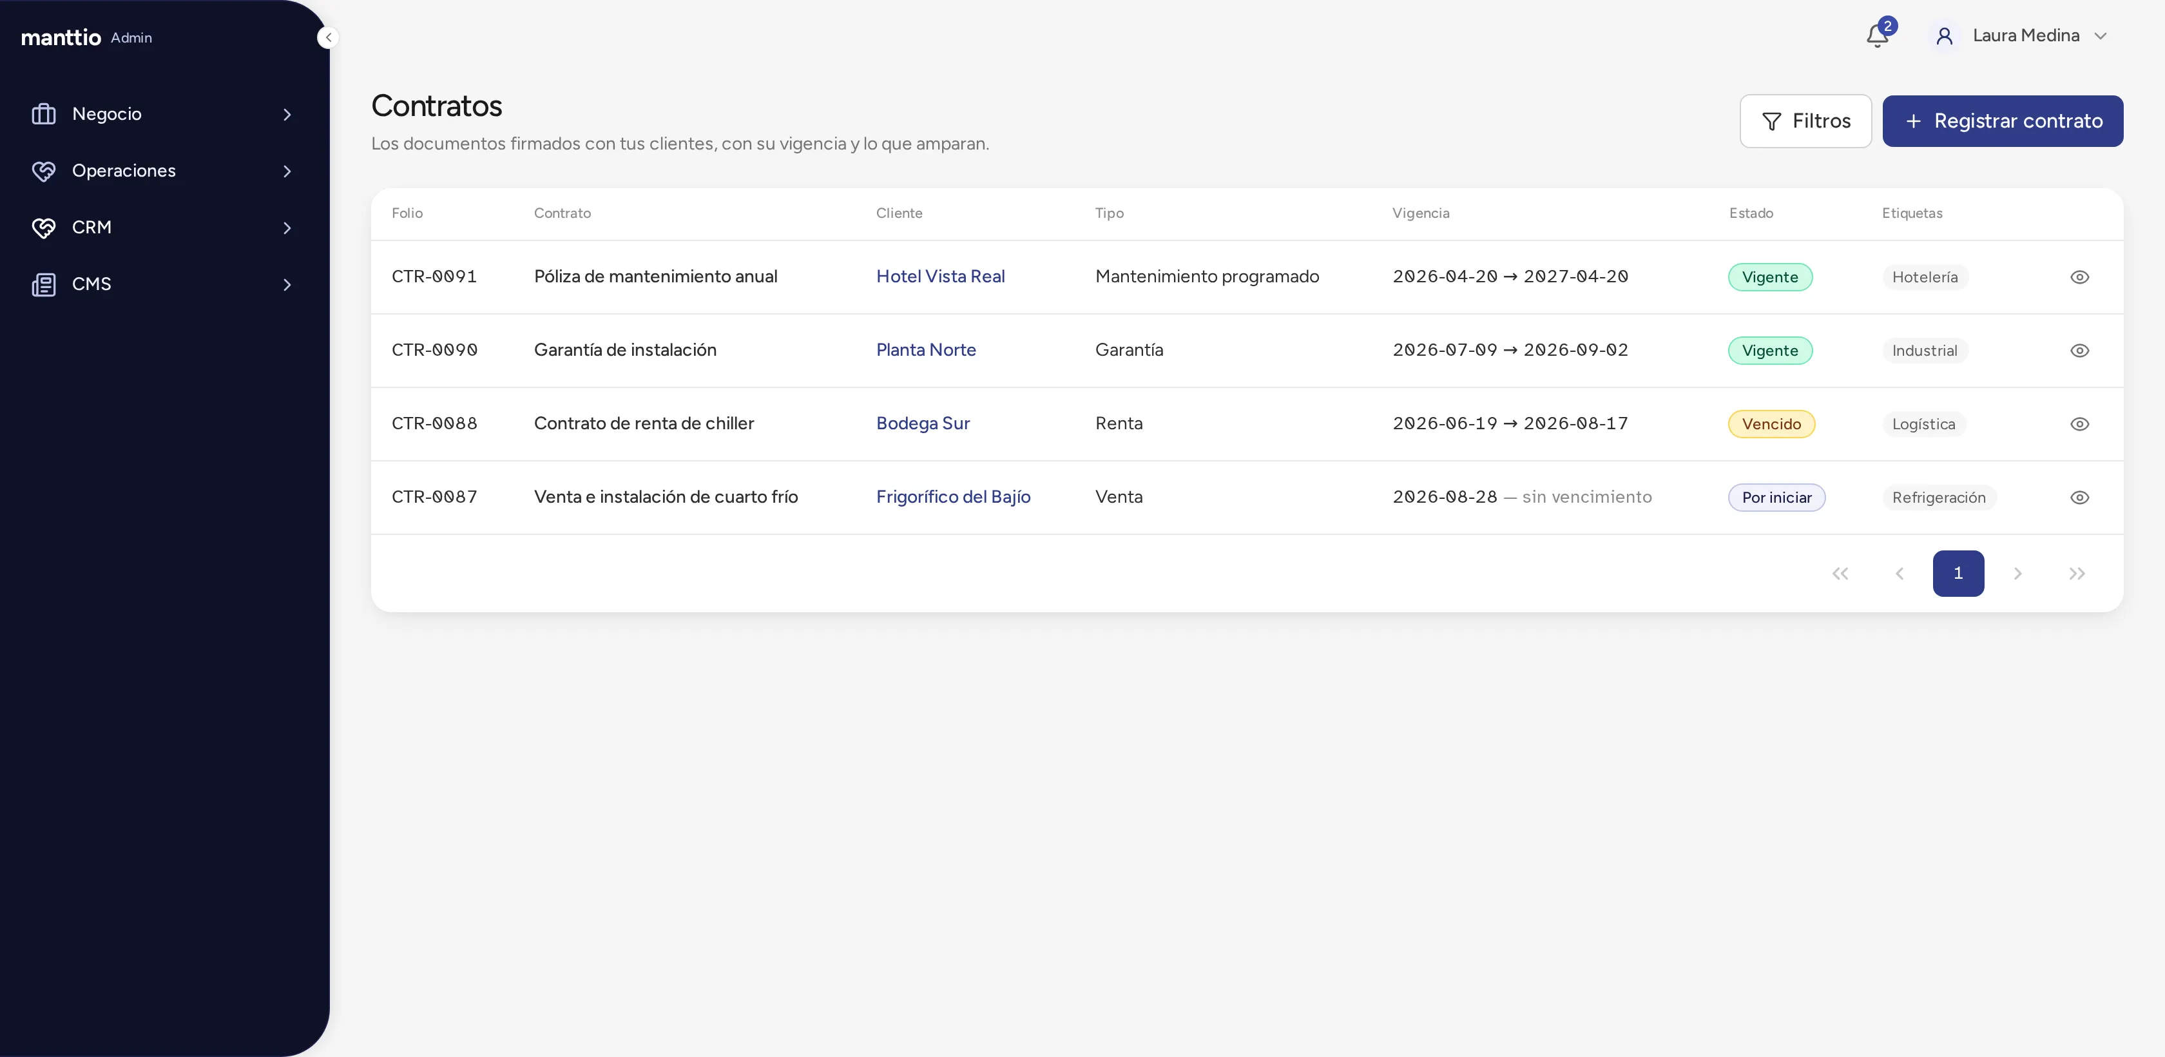Open the Planta Norte client link
The height and width of the screenshot is (1057, 2165).
point(926,350)
